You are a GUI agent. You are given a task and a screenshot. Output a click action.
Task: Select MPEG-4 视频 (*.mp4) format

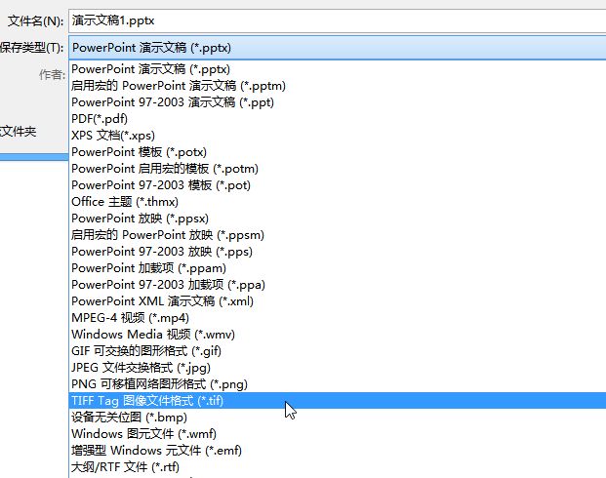(337, 318)
